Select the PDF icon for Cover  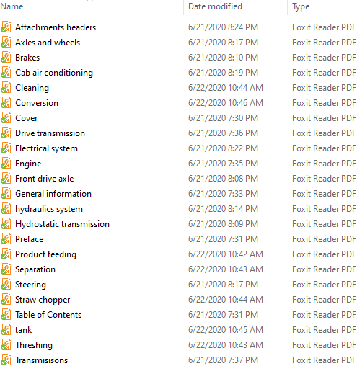[6, 117]
